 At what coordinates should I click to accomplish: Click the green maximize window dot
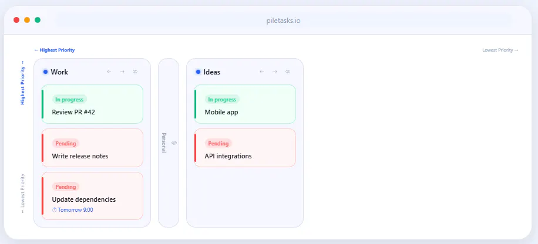point(38,20)
